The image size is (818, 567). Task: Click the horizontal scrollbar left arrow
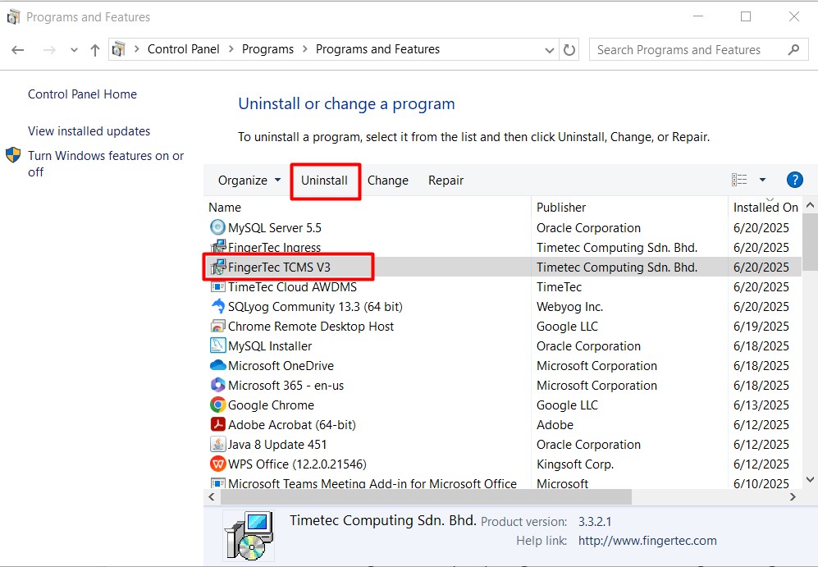(x=212, y=496)
